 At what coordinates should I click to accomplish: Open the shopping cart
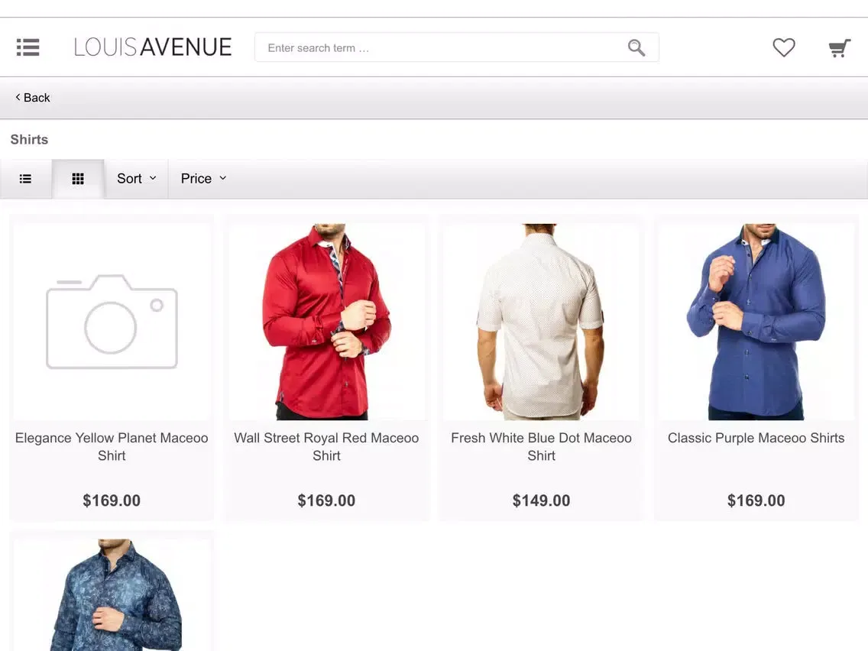click(x=839, y=48)
